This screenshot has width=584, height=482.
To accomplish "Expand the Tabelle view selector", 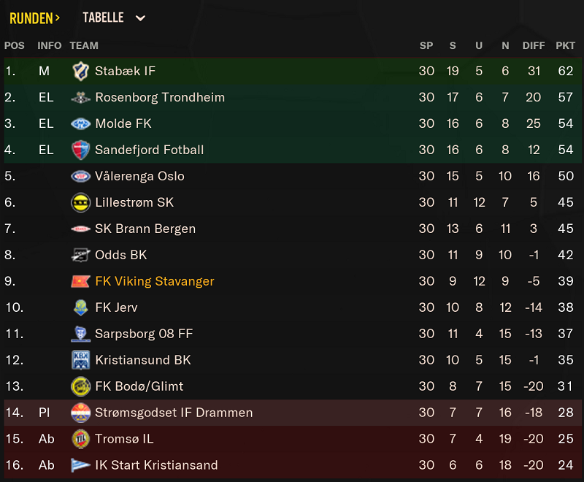I will click(114, 18).
